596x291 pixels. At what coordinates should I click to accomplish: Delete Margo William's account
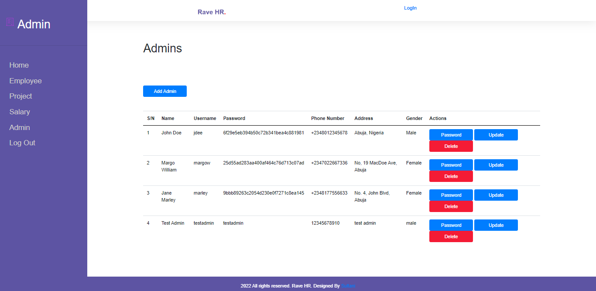point(451,176)
